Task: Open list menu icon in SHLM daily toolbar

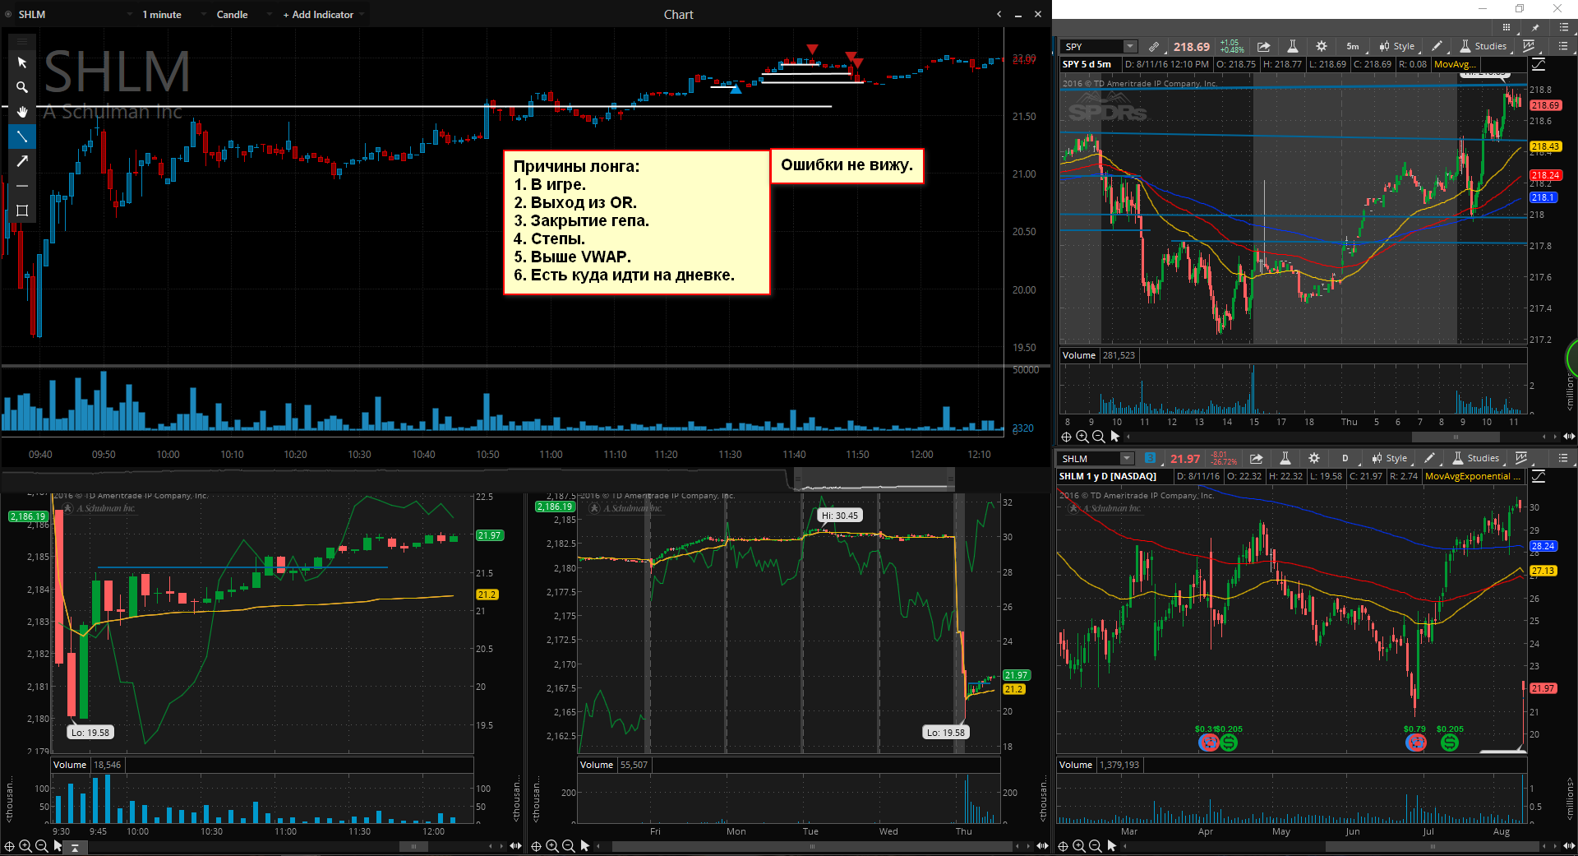Action: tap(1563, 458)
